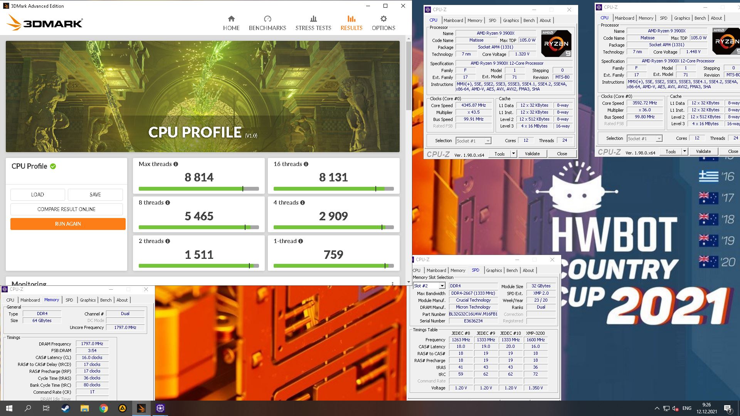This screenshot has height=416, width=740.
Task: Open the HOME section in 3DMark
Action: coord(231,23)
